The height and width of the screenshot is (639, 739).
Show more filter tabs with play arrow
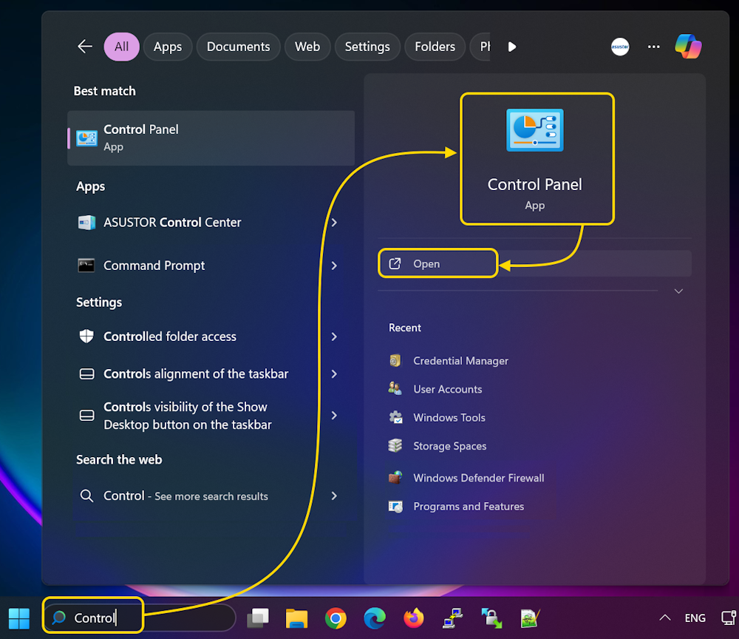coord(512,47)
